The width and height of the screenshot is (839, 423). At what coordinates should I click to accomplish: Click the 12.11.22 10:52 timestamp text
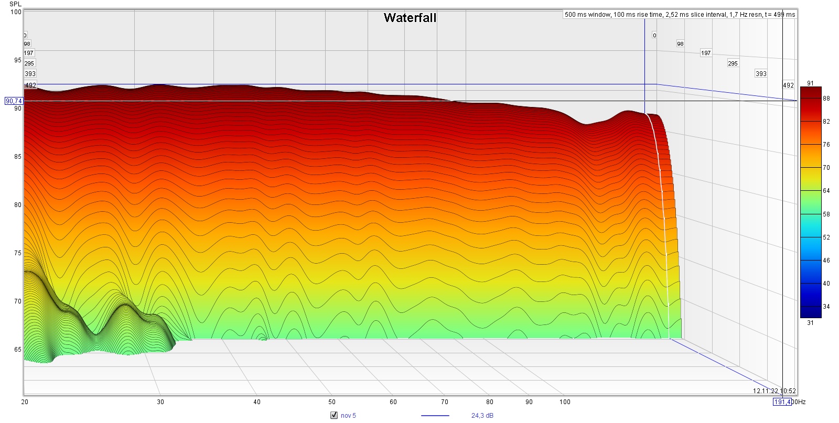click(774, 391)
